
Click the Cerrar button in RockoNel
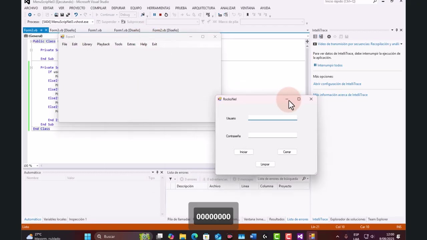click(287, 152)
